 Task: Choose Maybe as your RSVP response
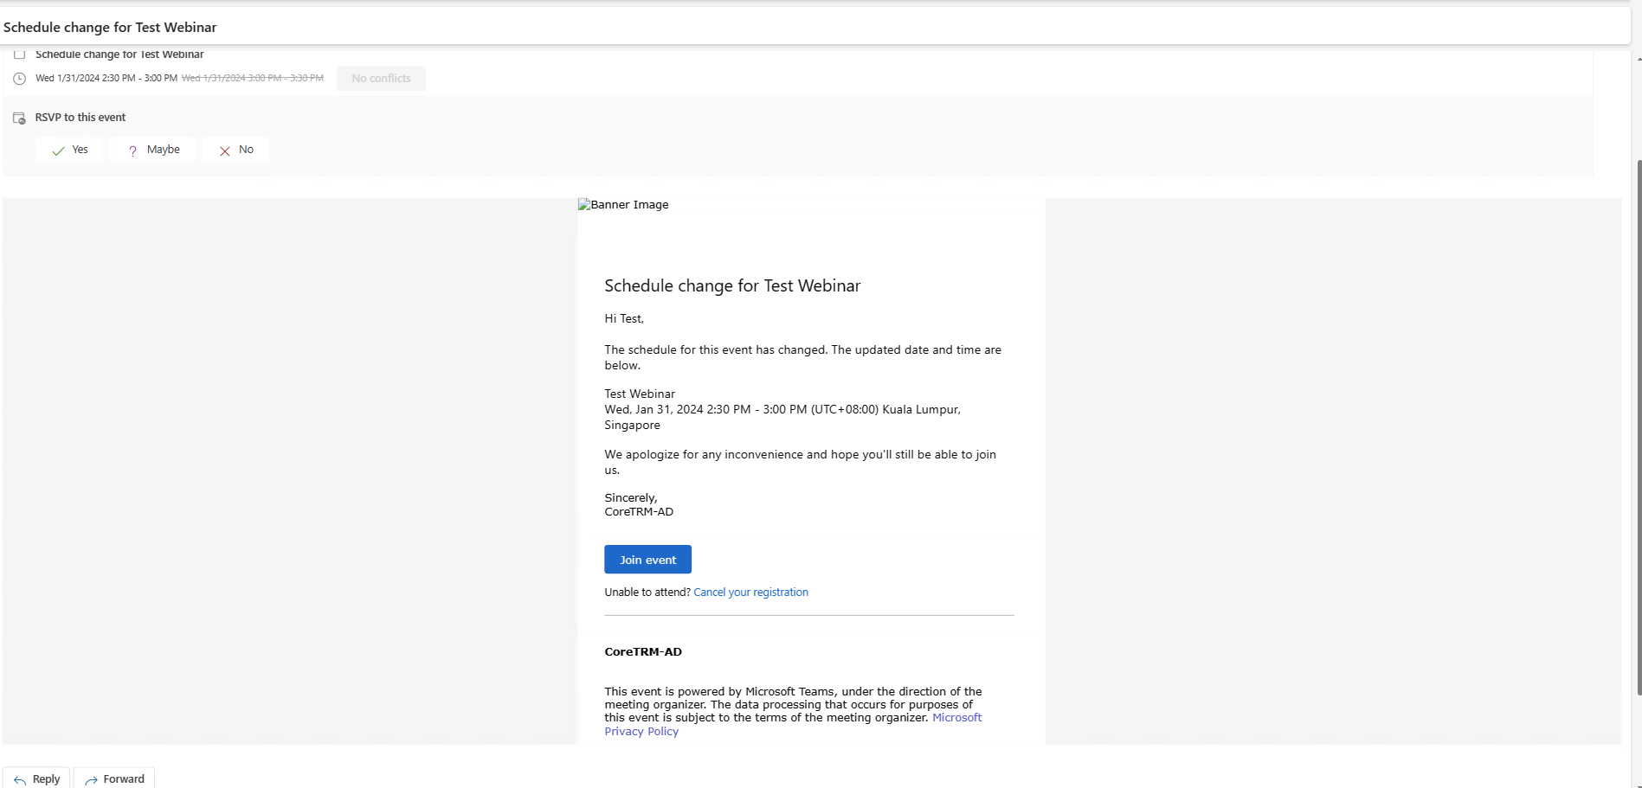click(152, 149)
